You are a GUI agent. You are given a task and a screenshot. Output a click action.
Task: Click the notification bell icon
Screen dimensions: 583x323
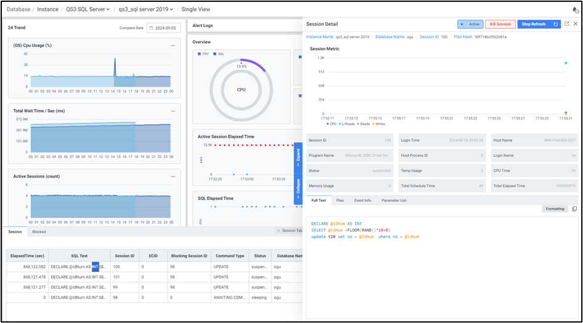(x=575, y=9)
